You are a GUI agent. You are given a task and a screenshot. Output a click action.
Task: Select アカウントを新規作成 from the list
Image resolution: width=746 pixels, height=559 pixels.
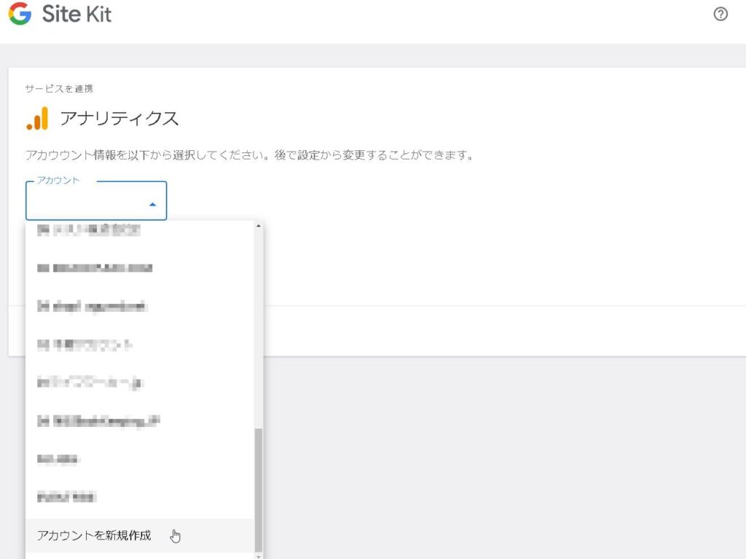pyautogui.click(x=95, y=536)
